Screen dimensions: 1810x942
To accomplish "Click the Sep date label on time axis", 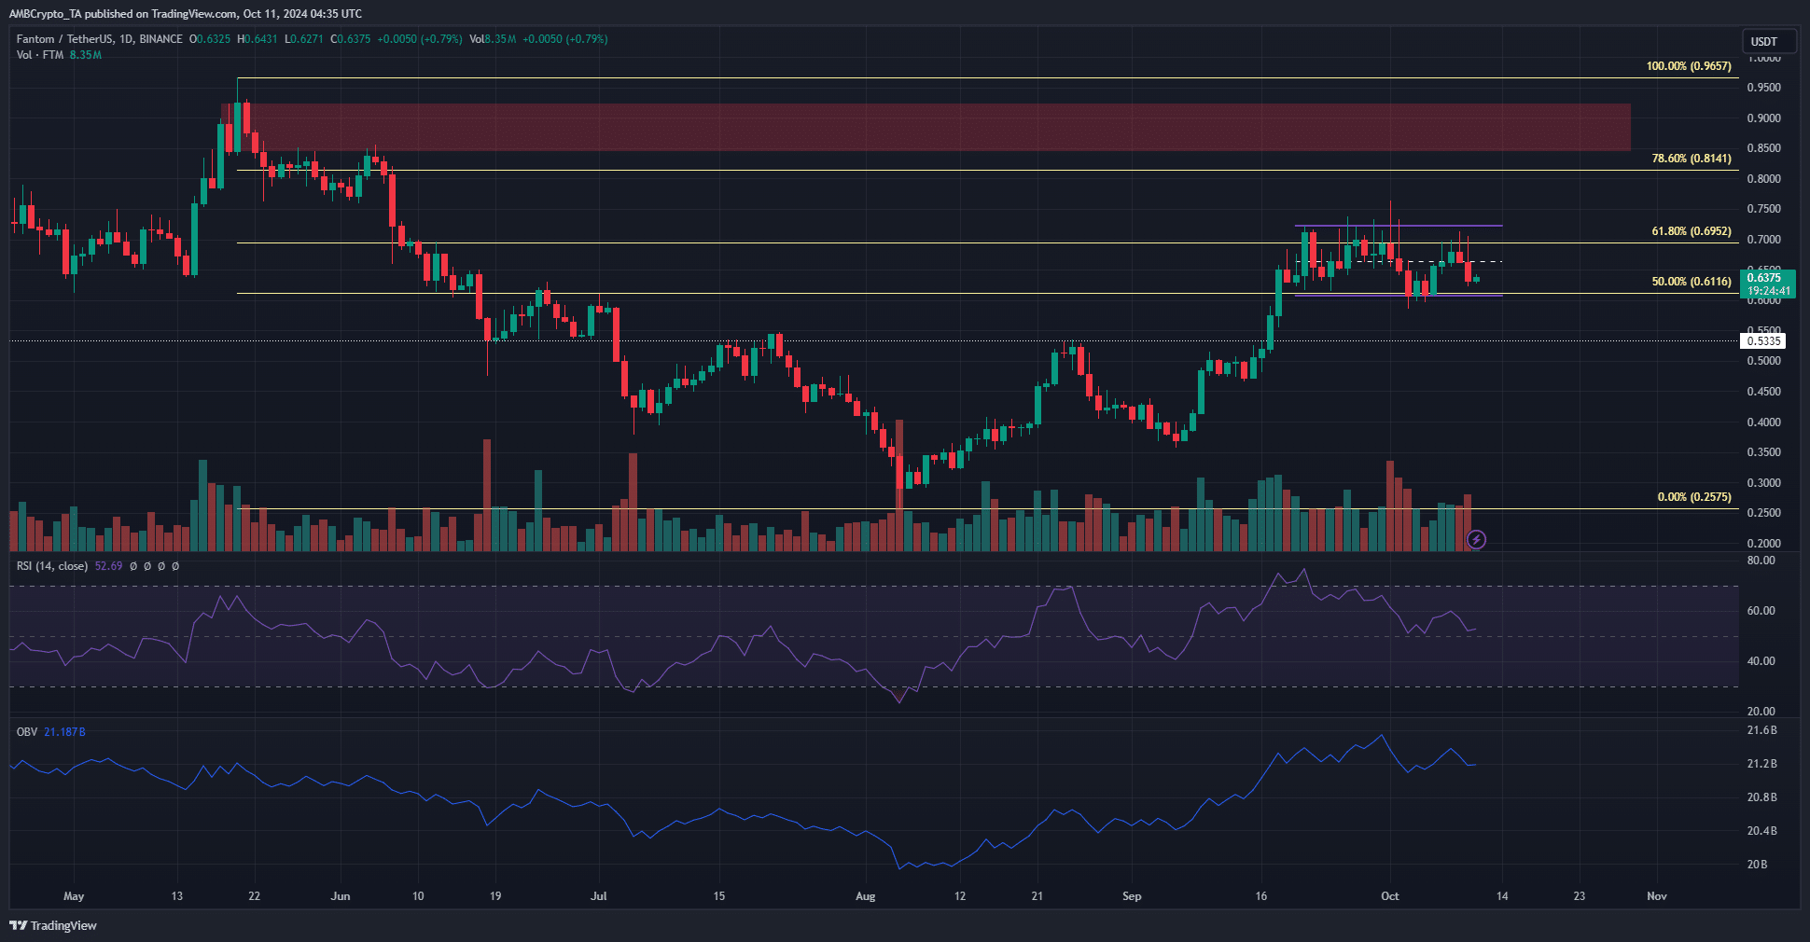I will coord(1132,896).
